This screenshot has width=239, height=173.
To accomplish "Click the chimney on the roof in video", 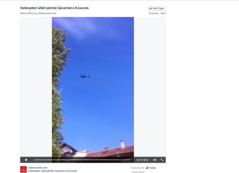I will 122,144.
